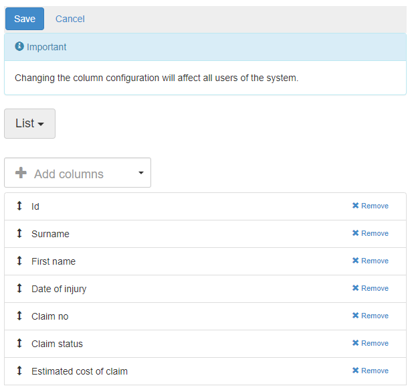This screenshot has width=410, height=392.
Task: Click the reorder icon for Claim status
Action: 19,343
